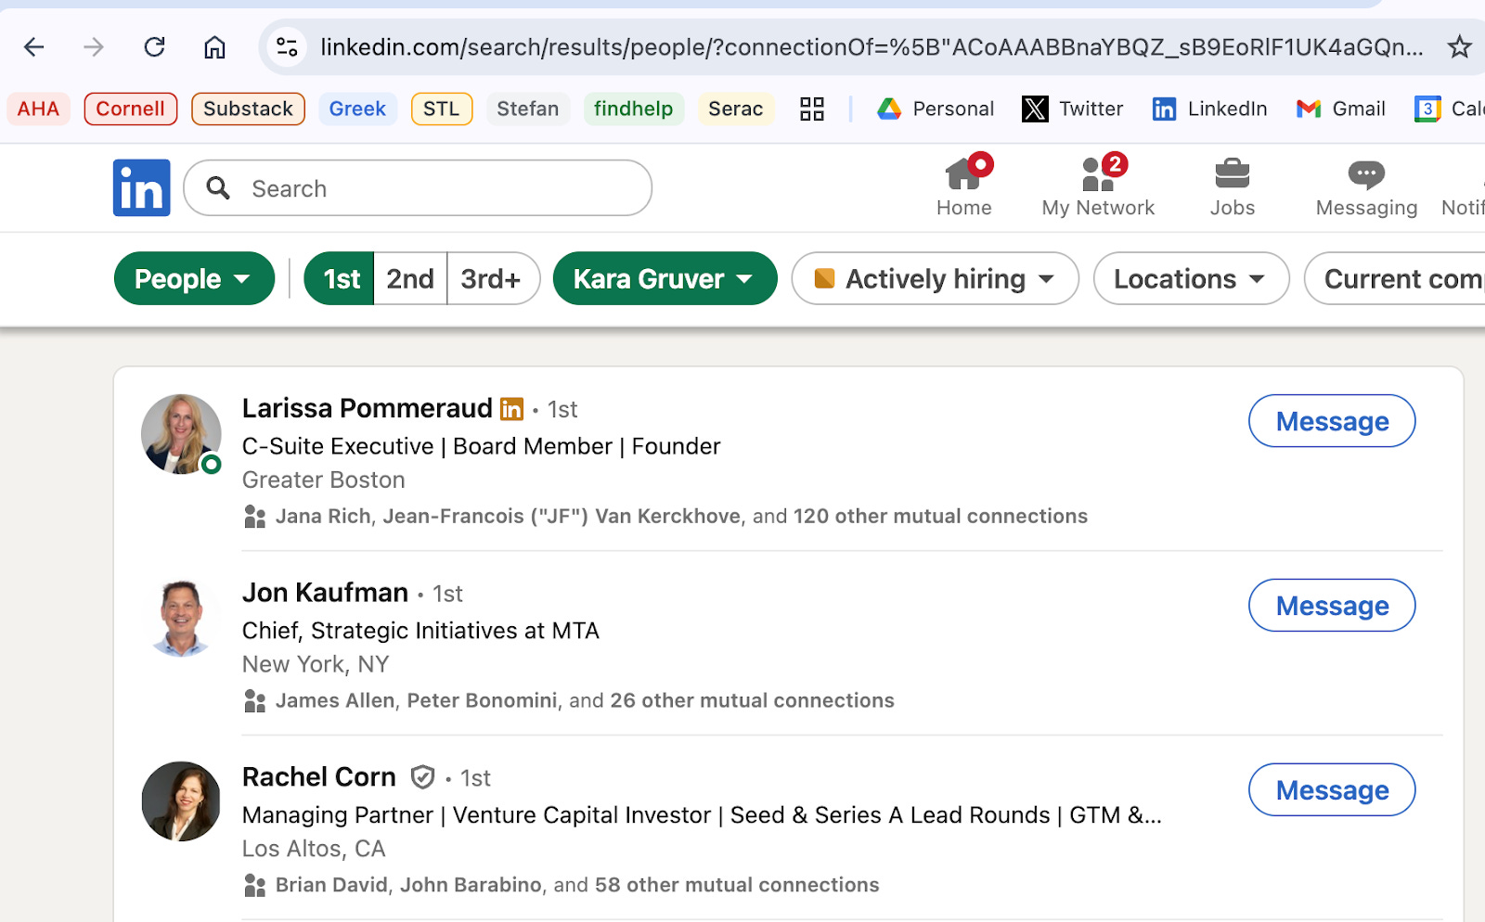Open the Gmail bookmark
The height and width of the screenshot is (922, 1485).
click(1341, 109)
